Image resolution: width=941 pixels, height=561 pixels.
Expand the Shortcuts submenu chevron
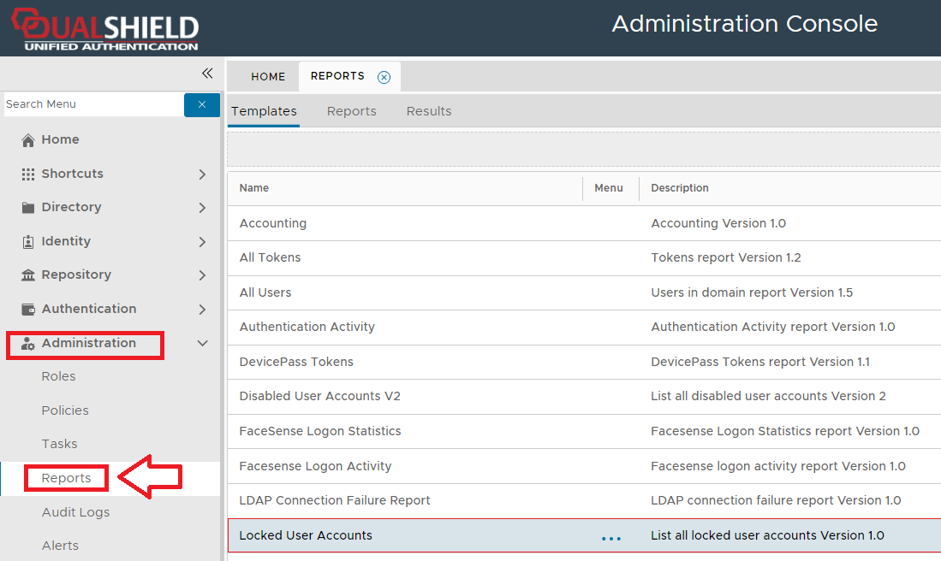tap(202, 174)
